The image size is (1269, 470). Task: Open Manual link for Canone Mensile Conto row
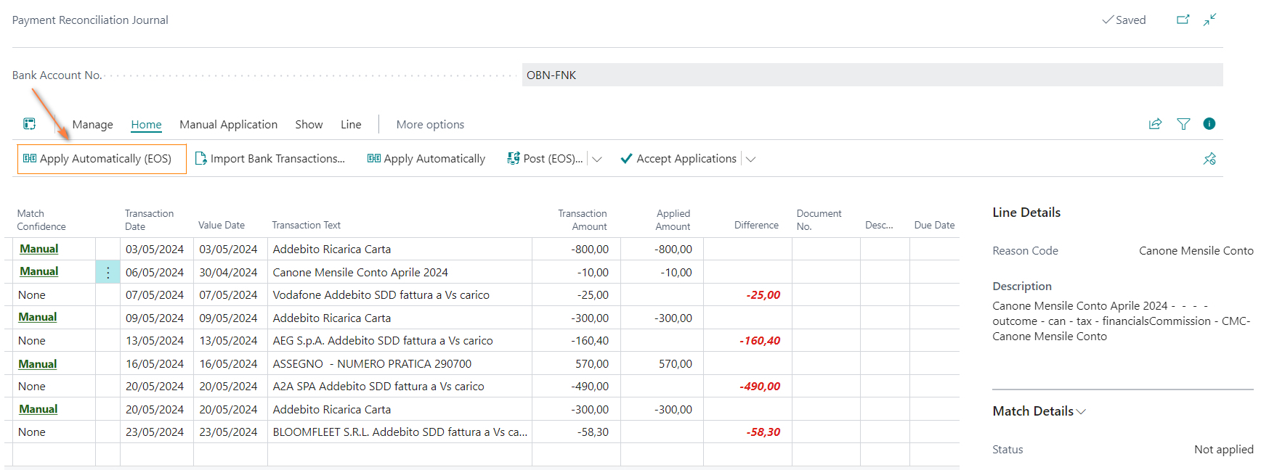[x=39, y=271]
